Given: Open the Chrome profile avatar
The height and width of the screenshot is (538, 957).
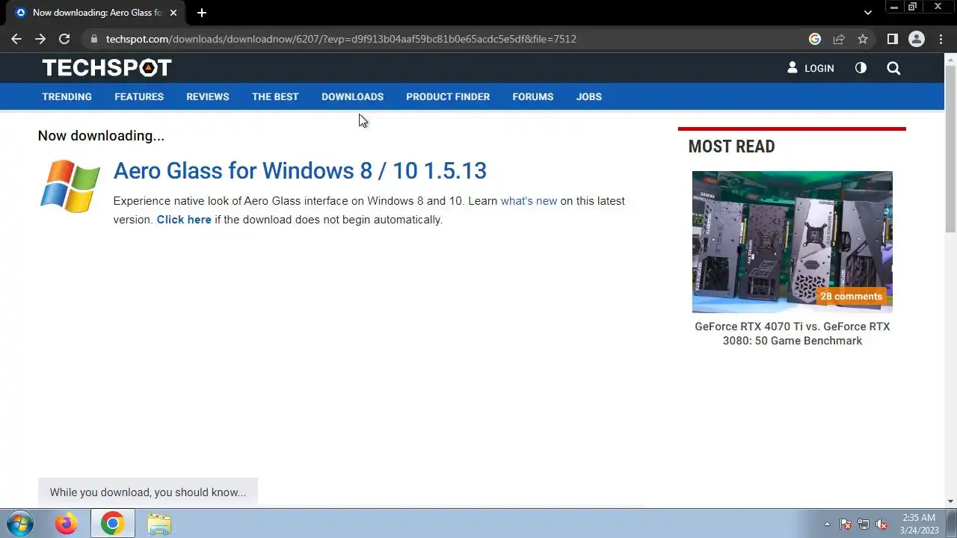Looking at the screenshot, I should pyautogui.click(x=917, y=39).
